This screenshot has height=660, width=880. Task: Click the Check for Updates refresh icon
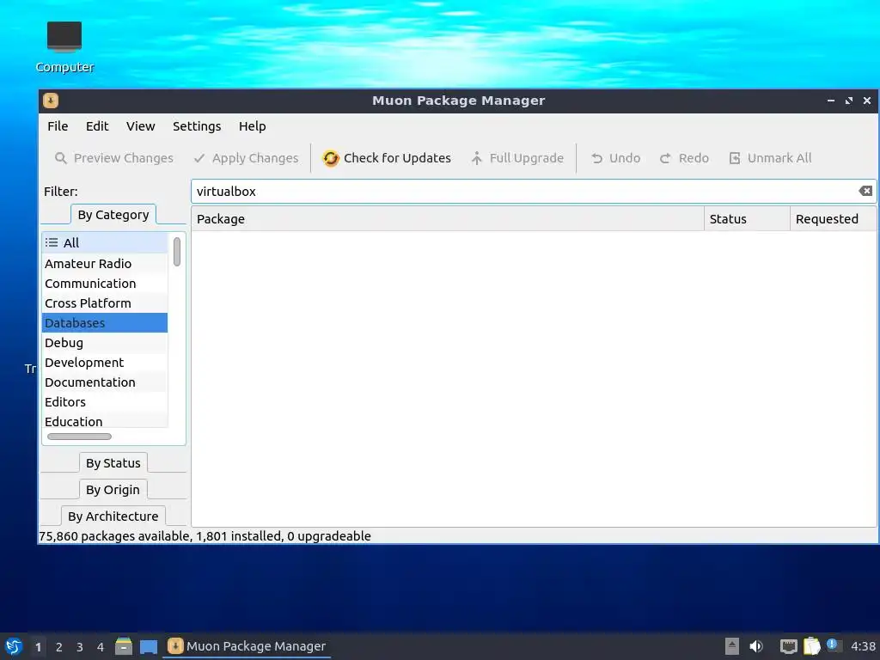pyautogui.click(x=331, y=158)
